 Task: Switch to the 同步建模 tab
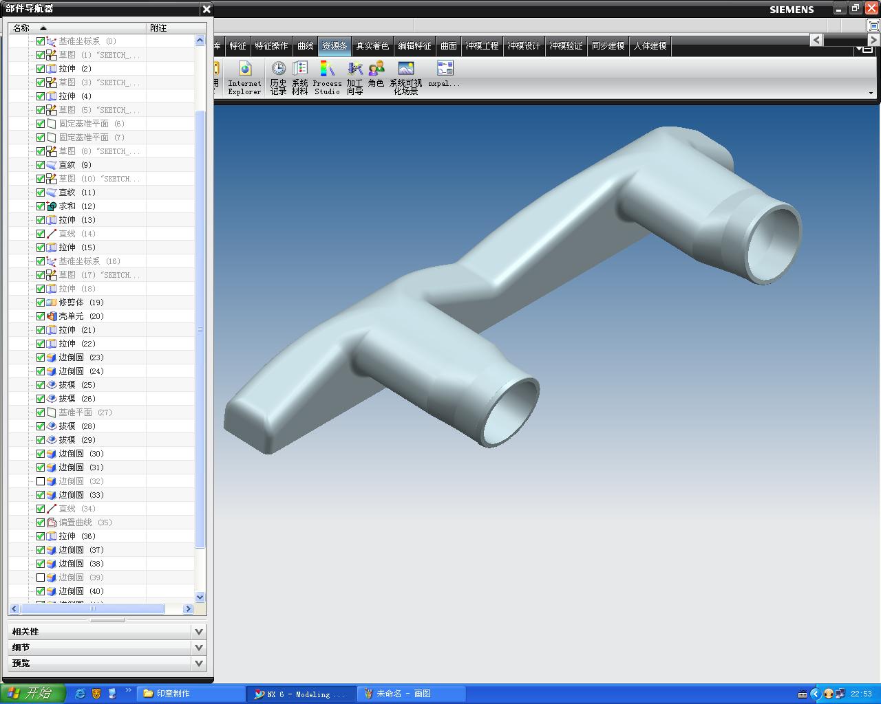[608, 46]
